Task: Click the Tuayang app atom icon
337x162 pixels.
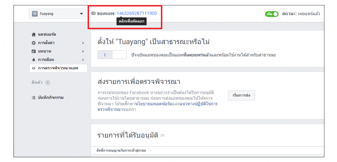Action: coord(35,14)
